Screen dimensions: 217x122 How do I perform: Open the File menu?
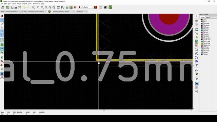click(x=2, y=4)
